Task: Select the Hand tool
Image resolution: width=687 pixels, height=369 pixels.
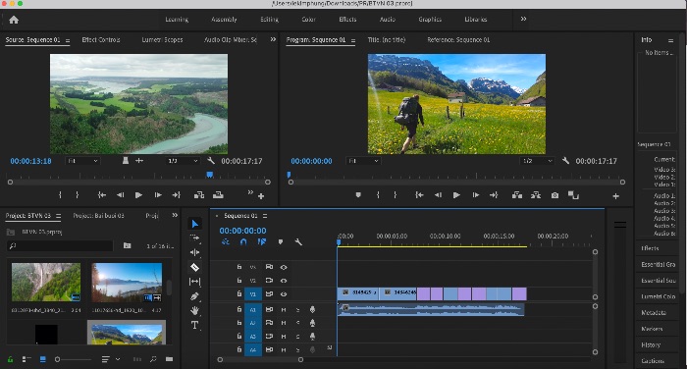Action: tap(195, 311)
